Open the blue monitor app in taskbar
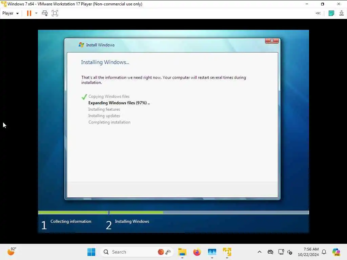This screenshot has height=260, width=347. (x=212, y=252)
